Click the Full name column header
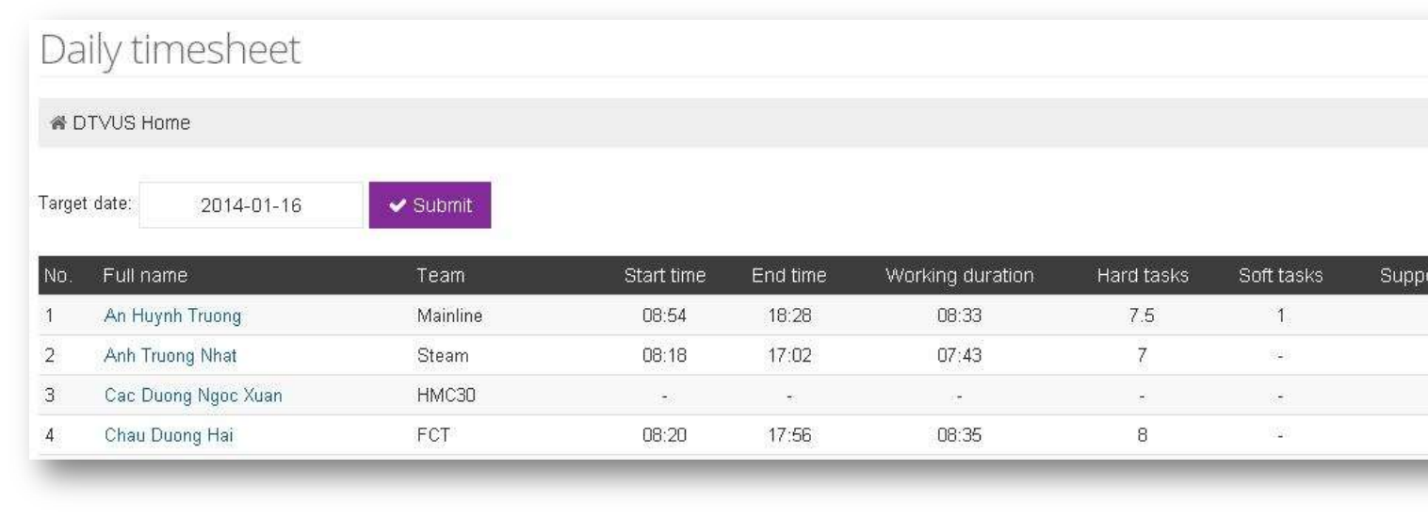Viewport: 1428px width, 518px height. (145, 276)
